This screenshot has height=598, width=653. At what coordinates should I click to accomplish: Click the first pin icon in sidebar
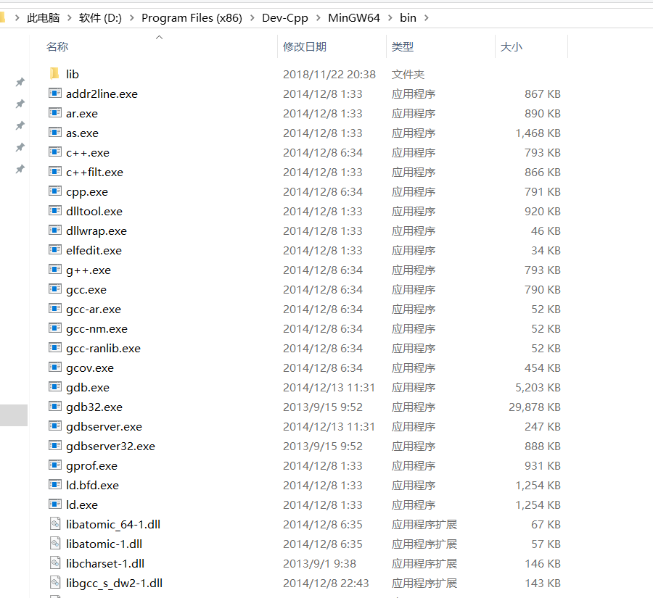20,82
